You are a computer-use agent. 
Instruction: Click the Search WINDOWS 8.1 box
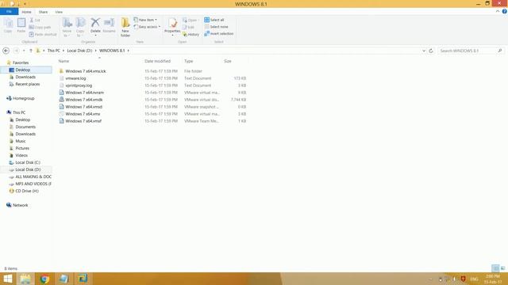click(x=471, y=51)
